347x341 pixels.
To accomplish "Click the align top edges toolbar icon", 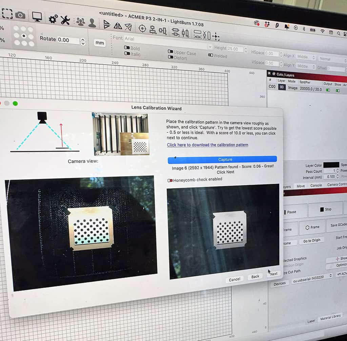I will [163, 31].
